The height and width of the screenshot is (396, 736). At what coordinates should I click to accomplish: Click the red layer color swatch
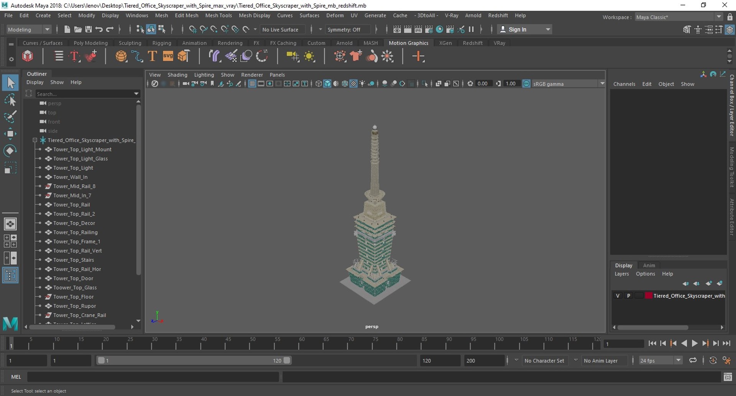649,296
